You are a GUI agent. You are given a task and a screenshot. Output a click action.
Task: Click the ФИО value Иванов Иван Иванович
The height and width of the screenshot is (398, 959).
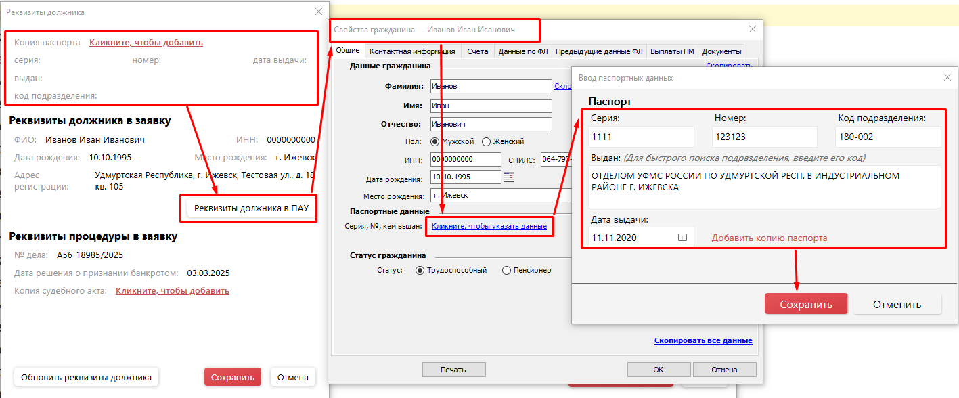[95, 140]
